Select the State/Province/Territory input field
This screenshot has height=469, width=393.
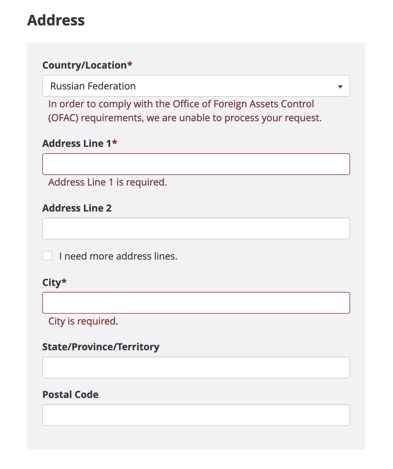point(196,367)
